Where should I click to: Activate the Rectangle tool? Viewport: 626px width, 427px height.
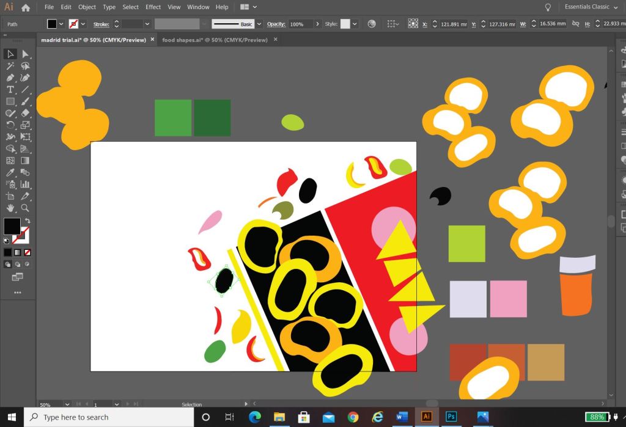point(10,101)
